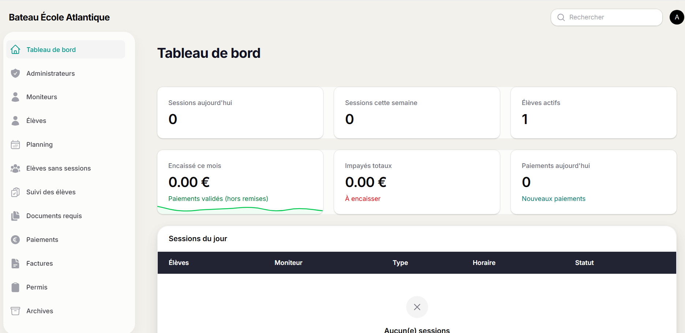Click the À encaisser label
The height and width of the screenshot is (333, 685).
tap(363, 199)
